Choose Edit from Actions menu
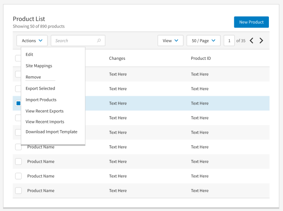This screenshot has height=211, width=283. [x=29, y=55]
